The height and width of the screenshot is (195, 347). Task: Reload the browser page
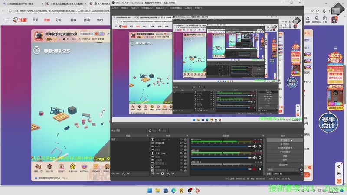point(10,10)
